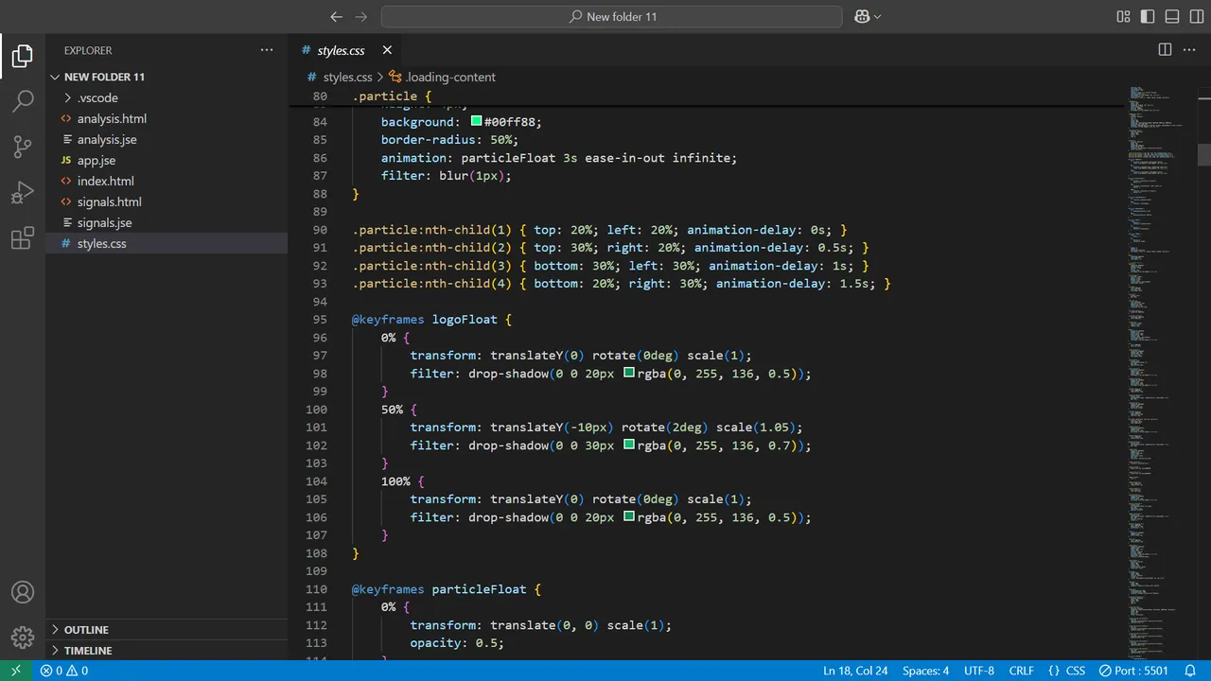Open editor More Actions ellipsis

click(1189, 50)
